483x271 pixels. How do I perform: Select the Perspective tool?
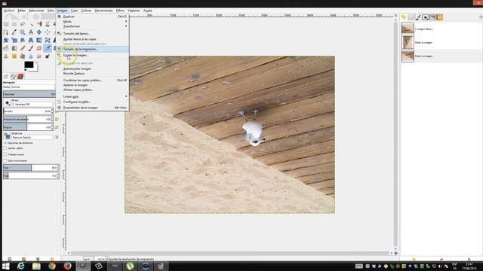click(31, 40)
